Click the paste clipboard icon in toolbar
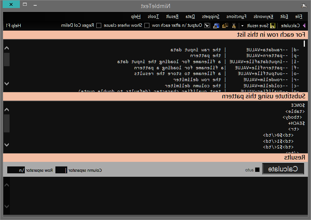This screenshot has width=311, height=220. (216, 26)
